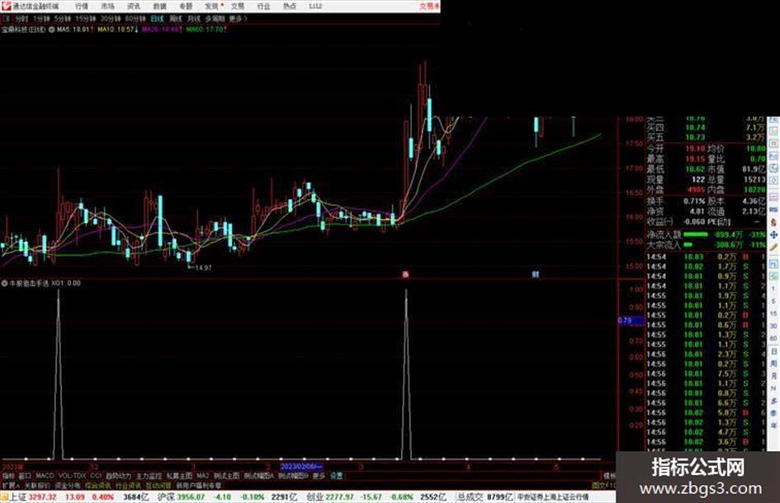Click the highlighted 2023/02/06 date label
780x503 pixels.
tap(301, 467)
